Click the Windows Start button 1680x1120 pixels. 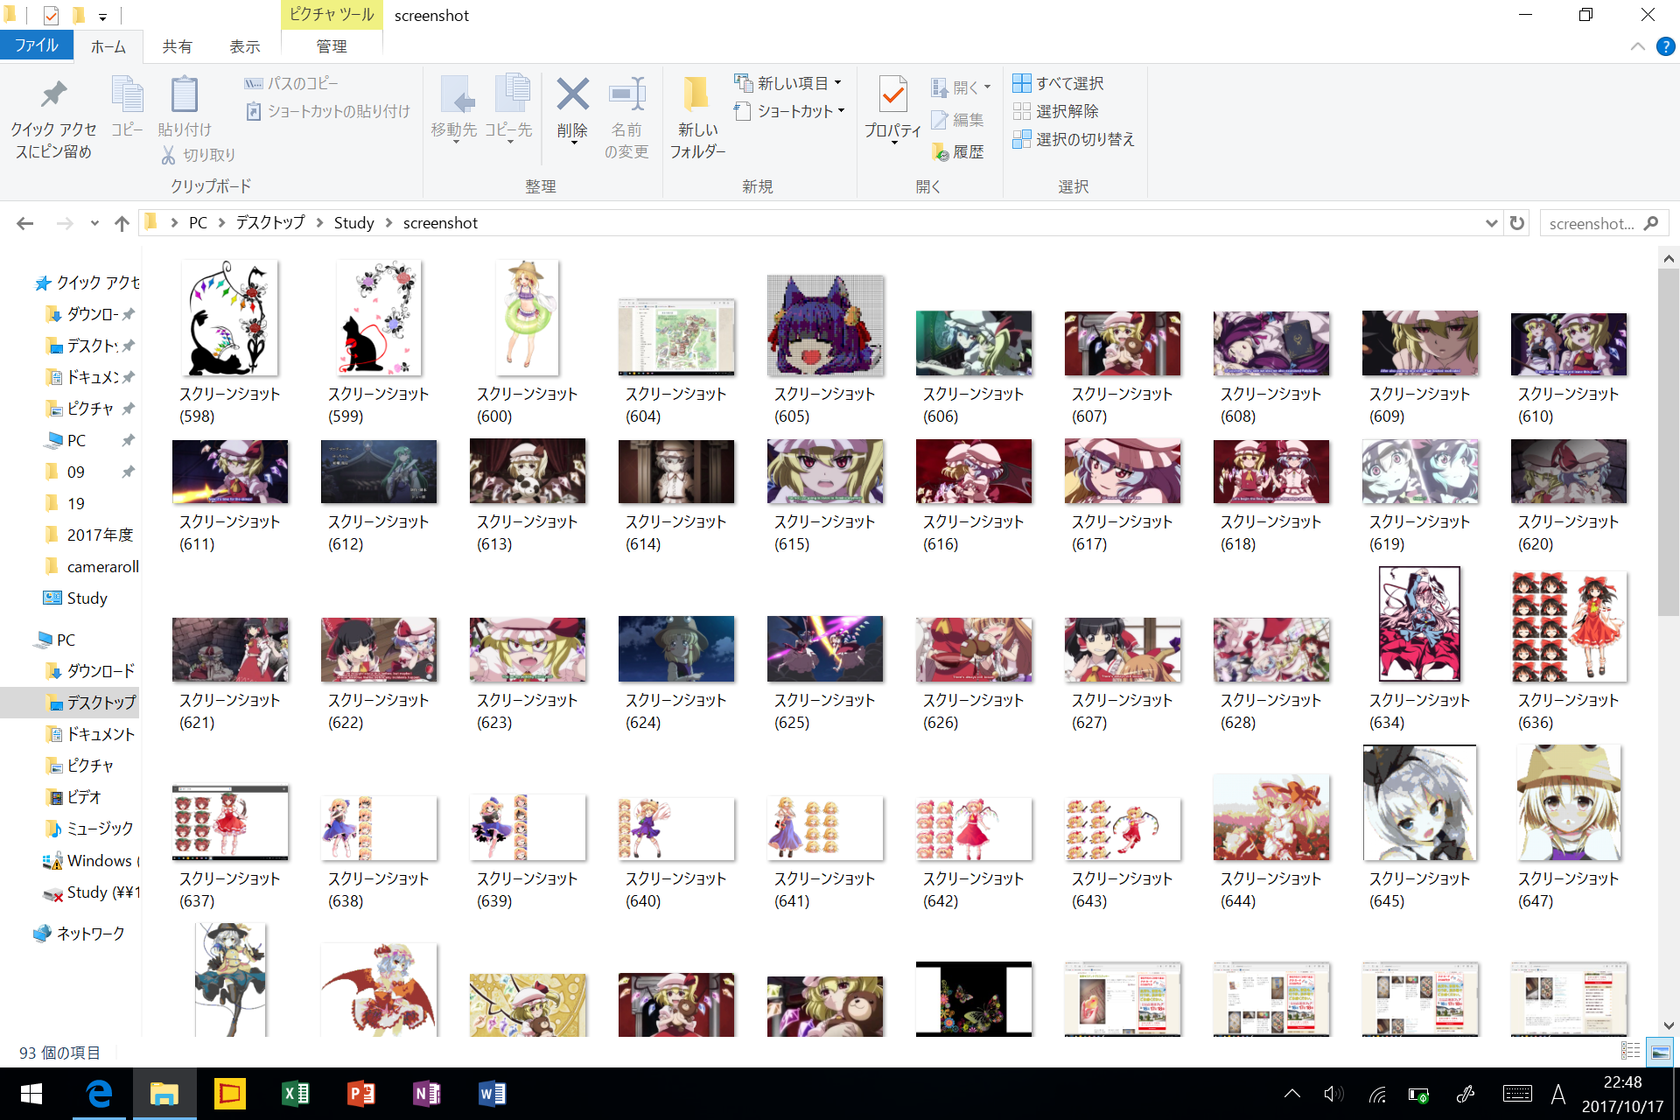pyautogui.click(x=31, y=1094)
